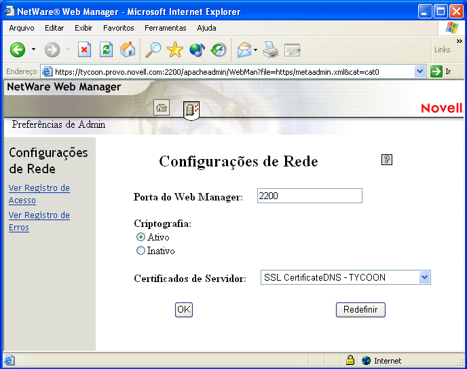467x369 pixels.
Task: Open the Ver Registro de Erros link
Action: tap(39, 221)
